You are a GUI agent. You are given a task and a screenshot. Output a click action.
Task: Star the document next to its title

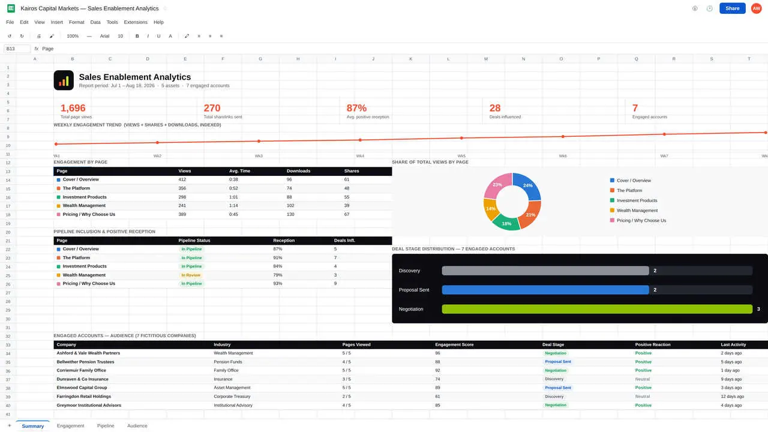click(x=166, y=8)
